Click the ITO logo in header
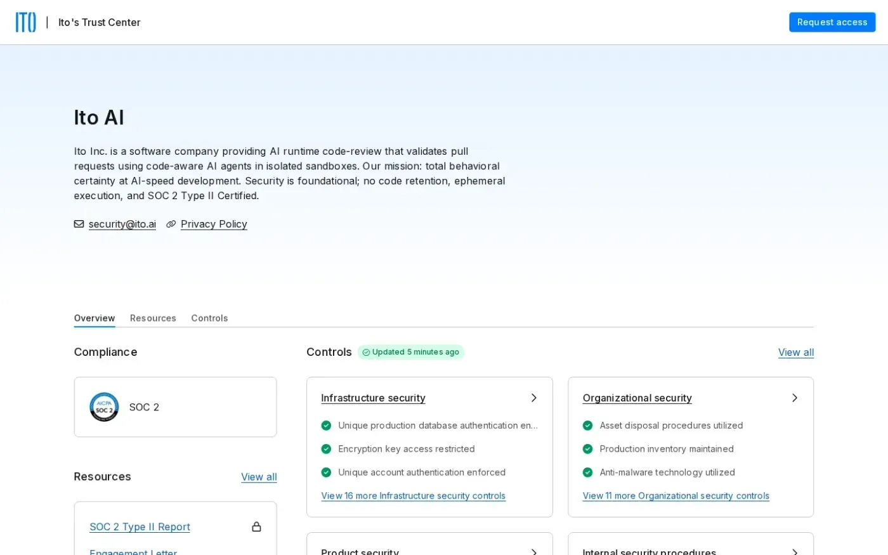The width and height of the screenshot is (888, 555). (25, 22)
